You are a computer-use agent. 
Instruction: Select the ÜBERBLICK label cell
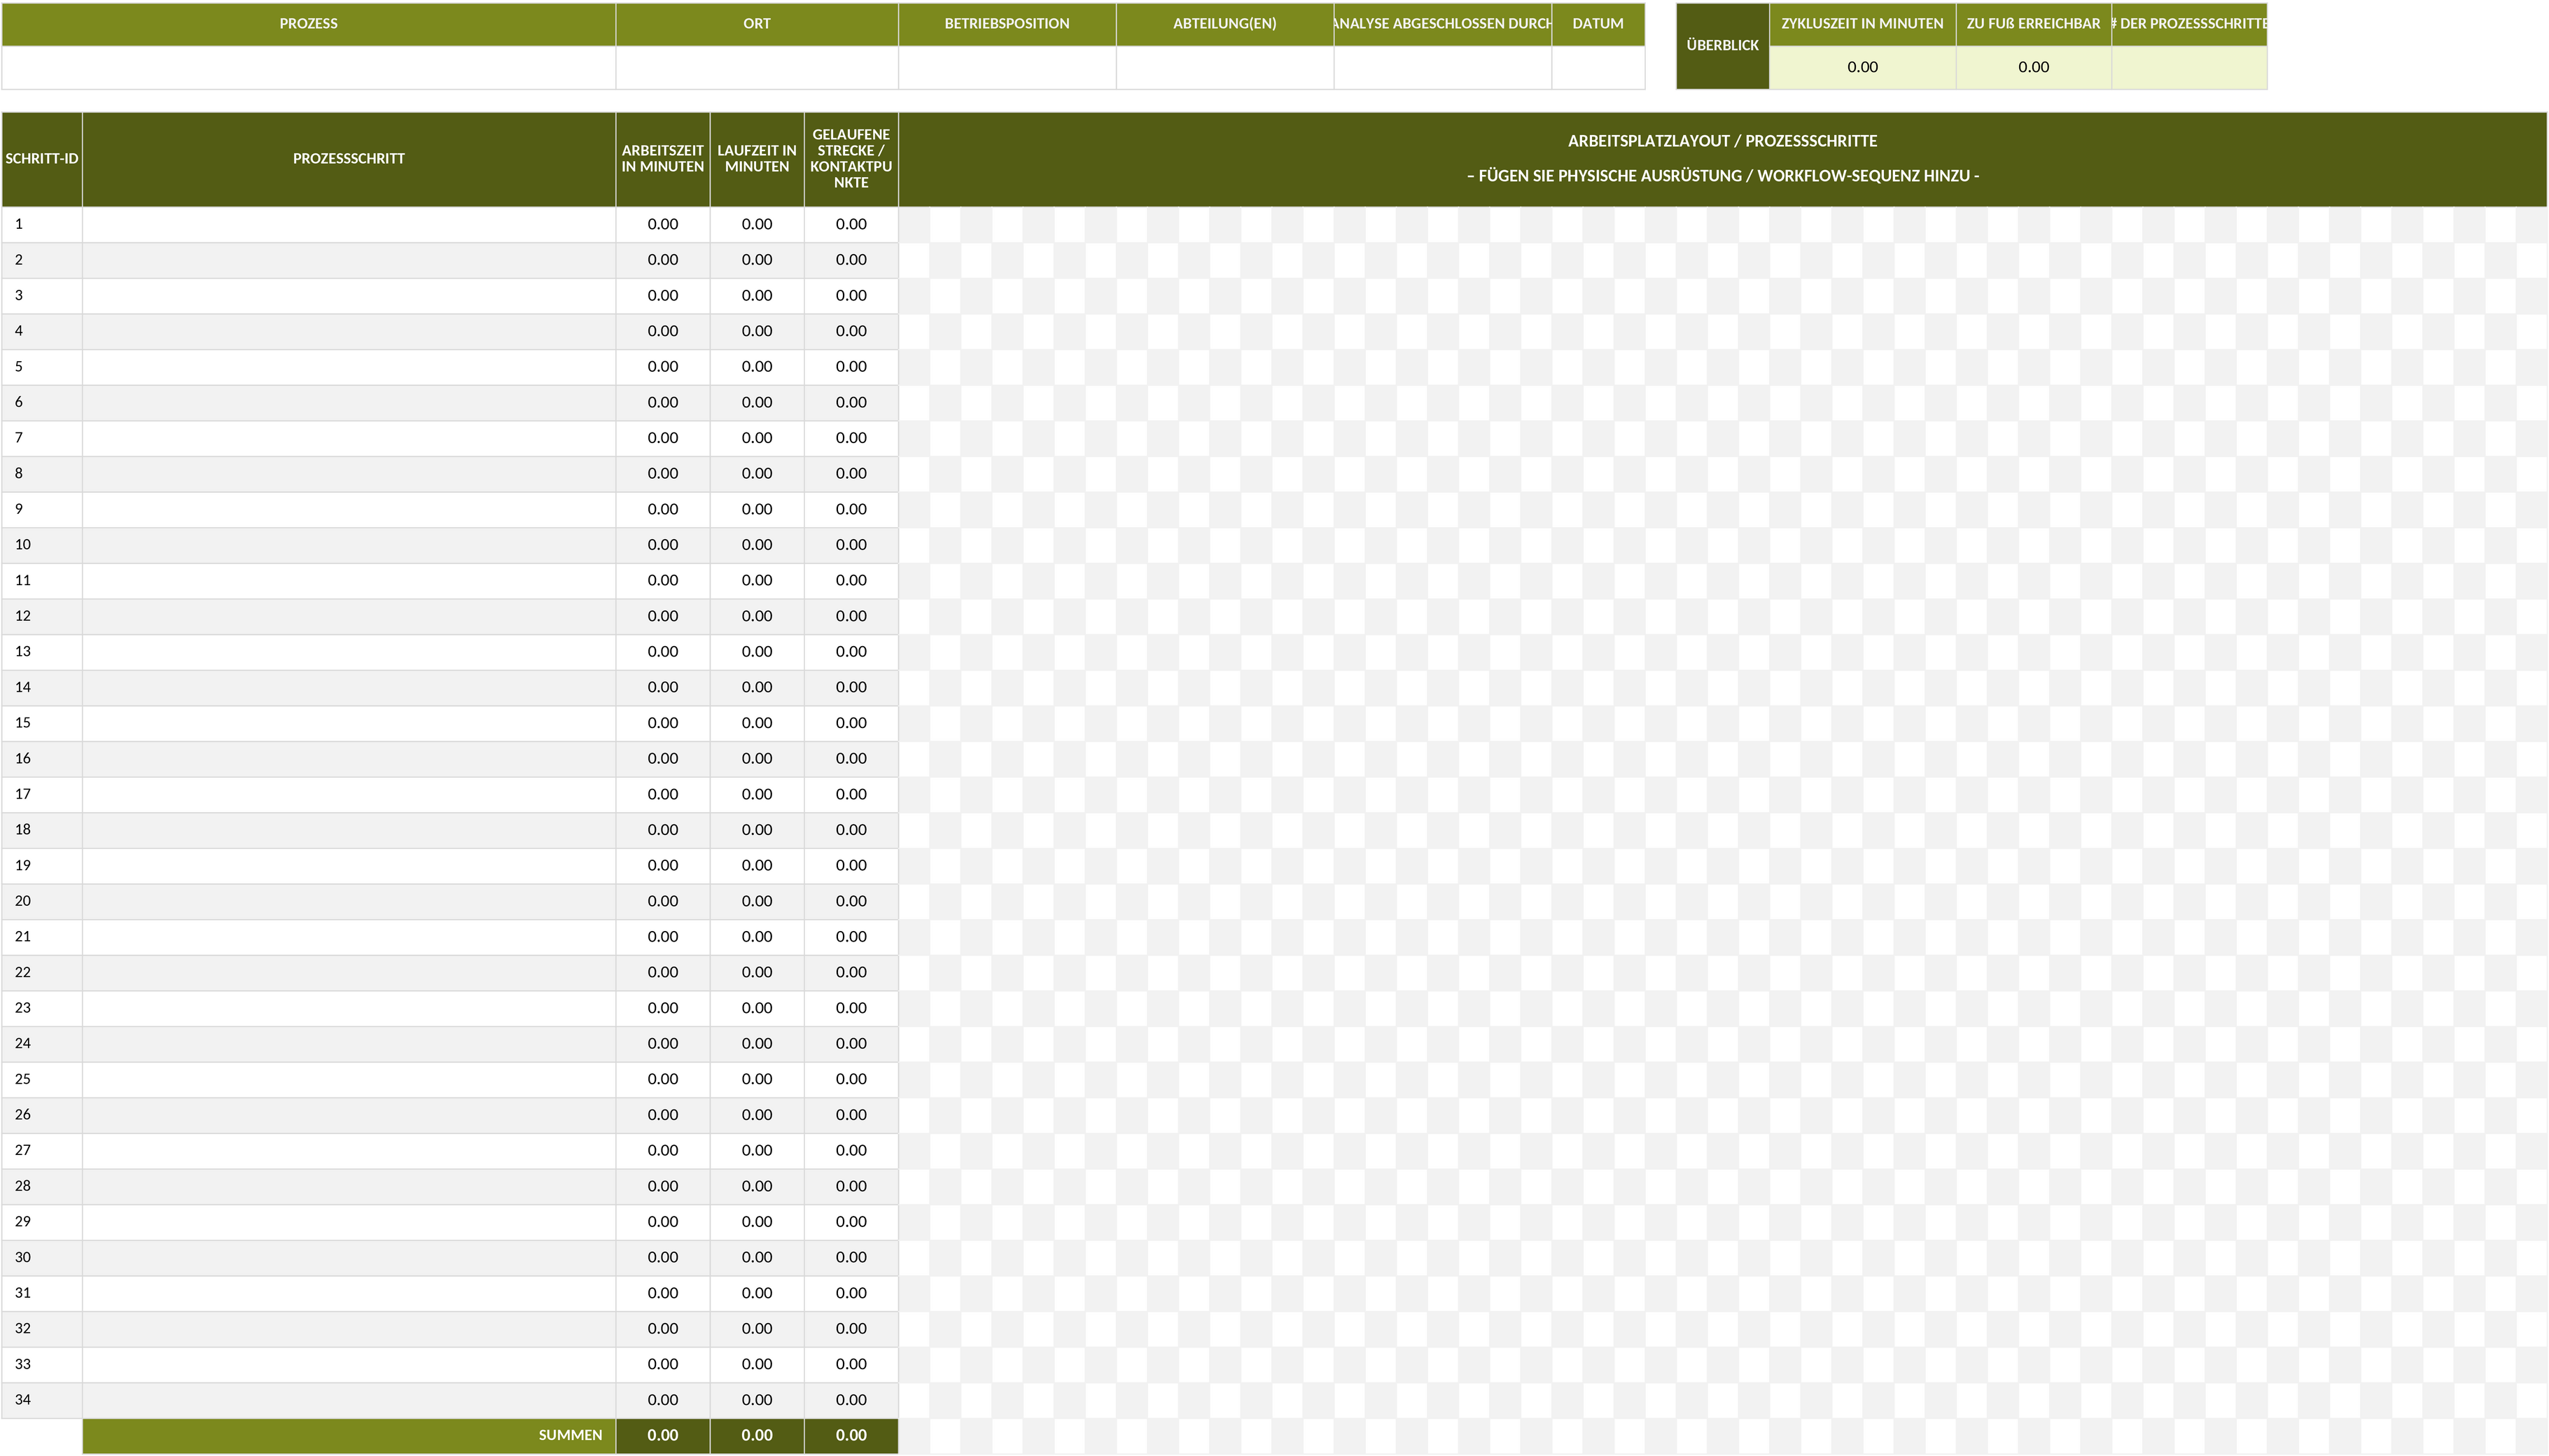click(x=1723, y=46)
